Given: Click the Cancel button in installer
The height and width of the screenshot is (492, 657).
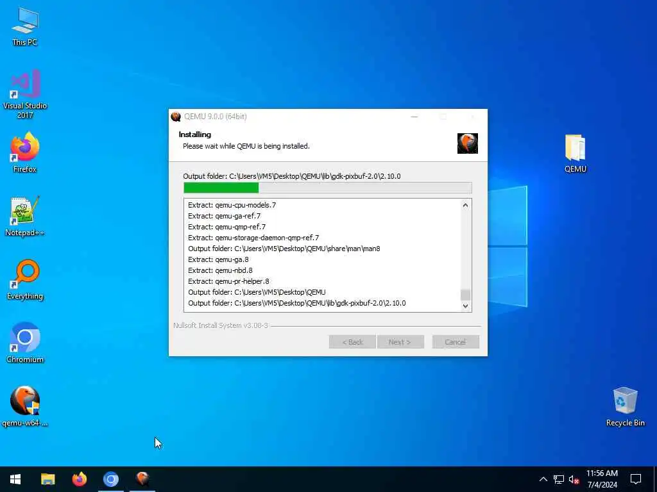Looking at the screenshot, I should pos(456,342).
